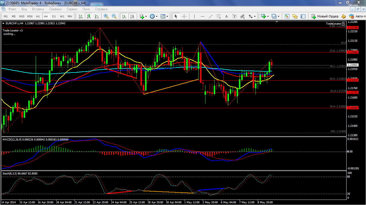Screen dimensions: 366x205
Task: Select the M1 timeframe
Action: (x=6, y=16)
